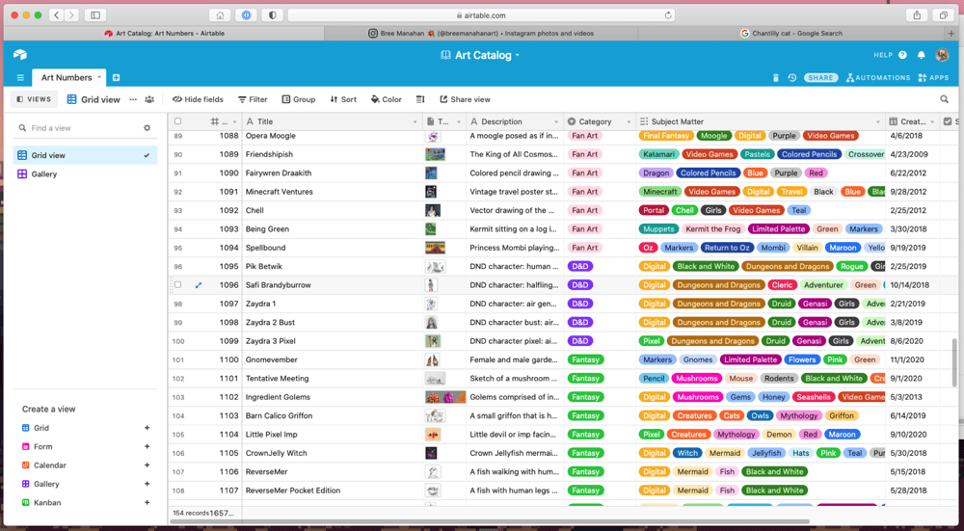Click the trash icon in header
This screenshot has height=531, width=964.
pos(776,77)
